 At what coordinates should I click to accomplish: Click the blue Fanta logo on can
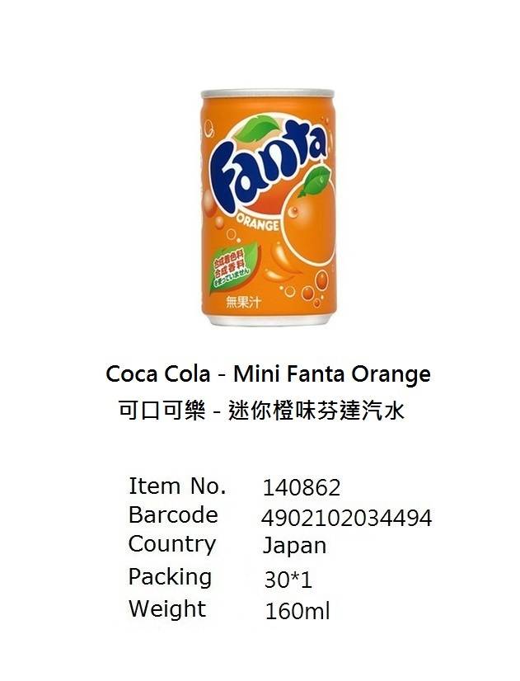pos(268,172)
